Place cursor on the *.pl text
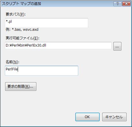Screen dimensions: 132x127 click(x=9, y=22)
